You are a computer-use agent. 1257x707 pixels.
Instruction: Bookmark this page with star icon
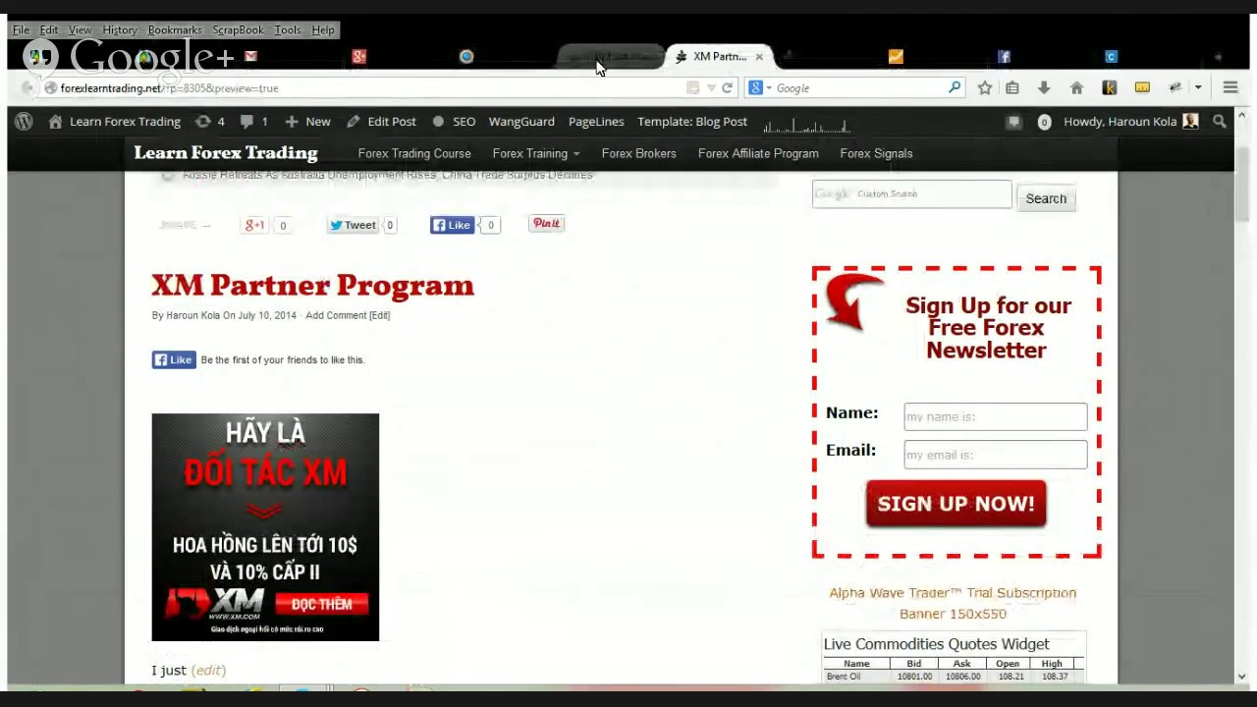pos(985,88)
